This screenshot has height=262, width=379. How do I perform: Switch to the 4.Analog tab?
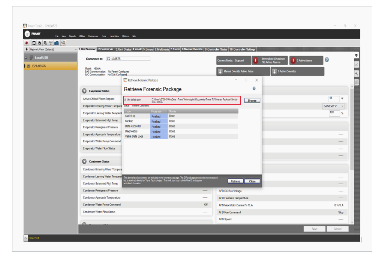137,49
